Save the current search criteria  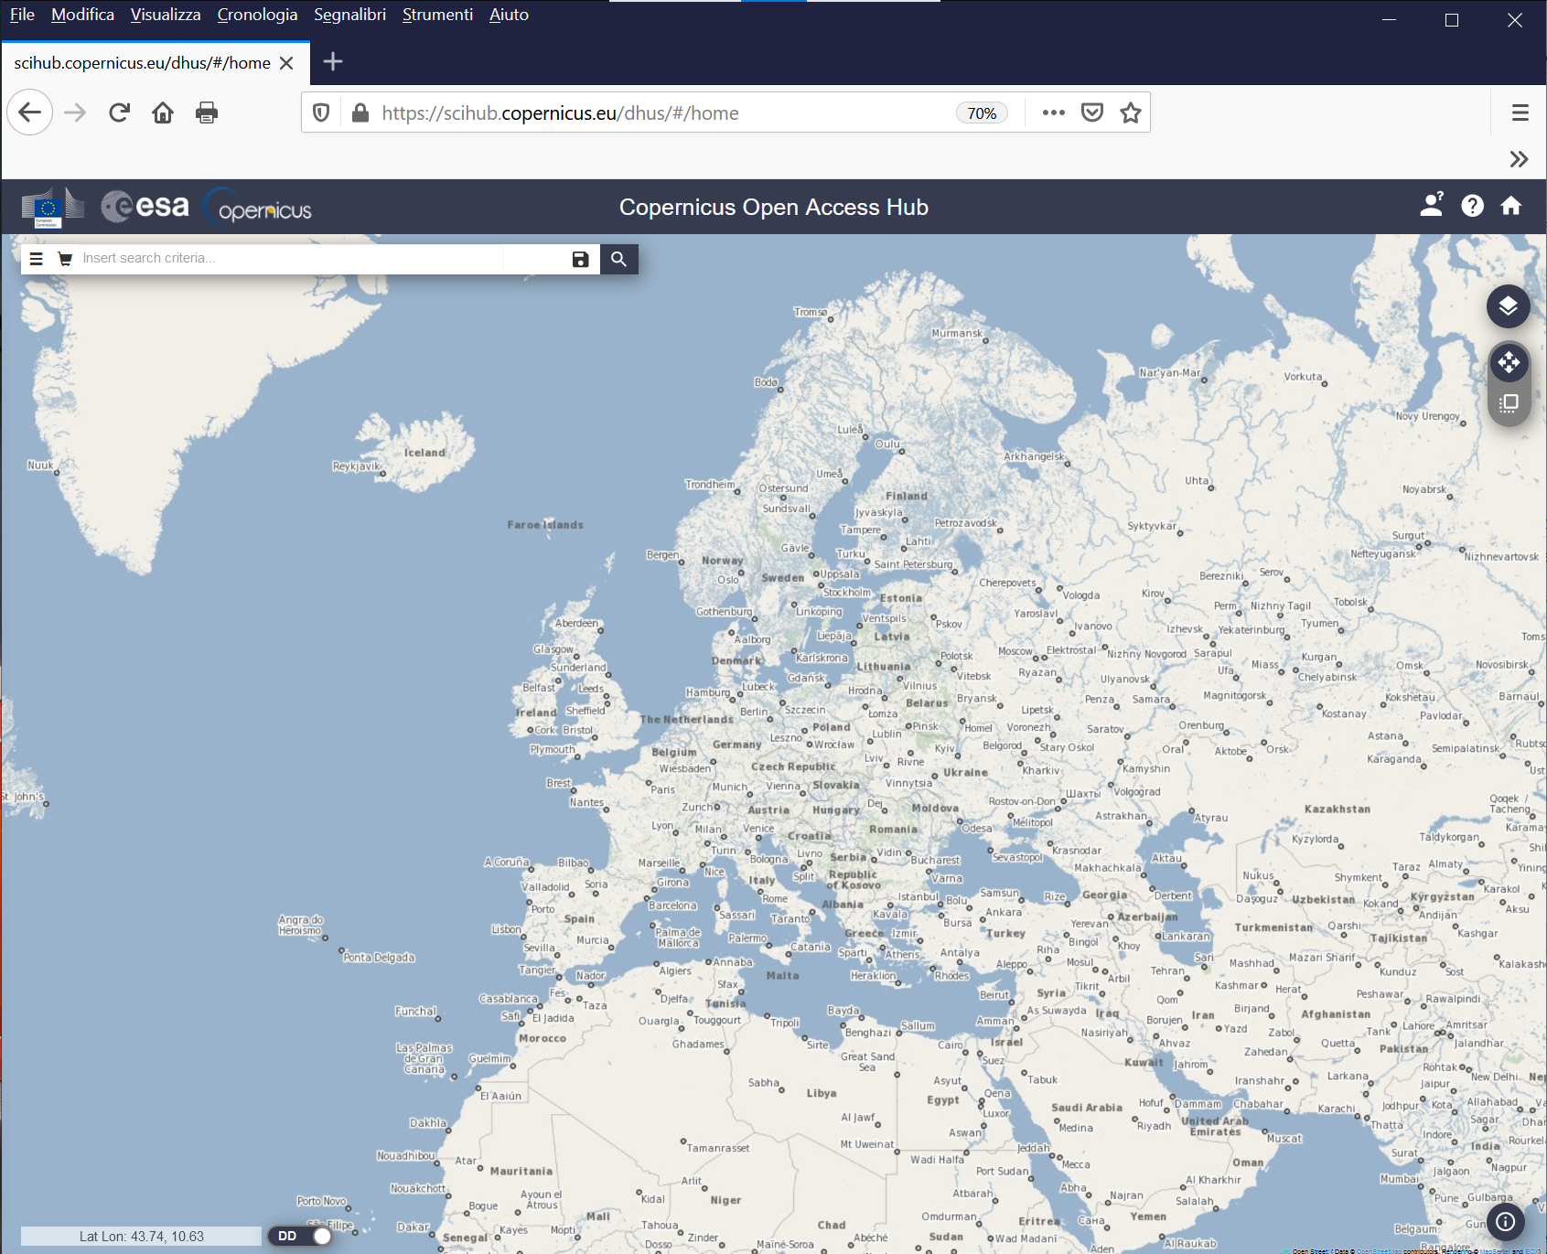tap(580, 259)
